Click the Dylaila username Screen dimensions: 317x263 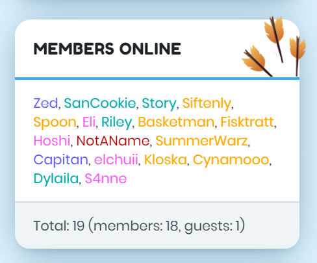tap(56, 179)
